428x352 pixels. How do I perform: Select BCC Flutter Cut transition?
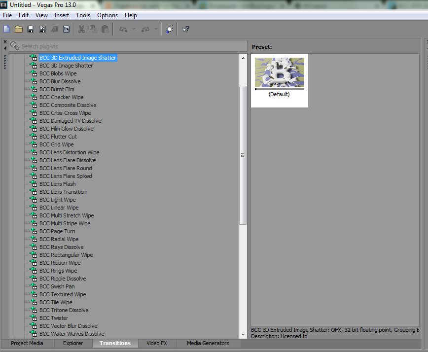(58, 137)
